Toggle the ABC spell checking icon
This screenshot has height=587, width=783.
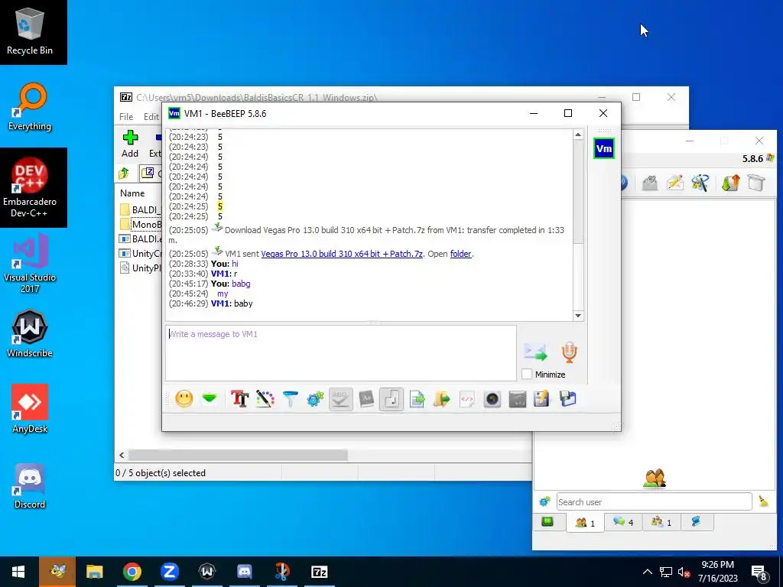click(340, 399)
